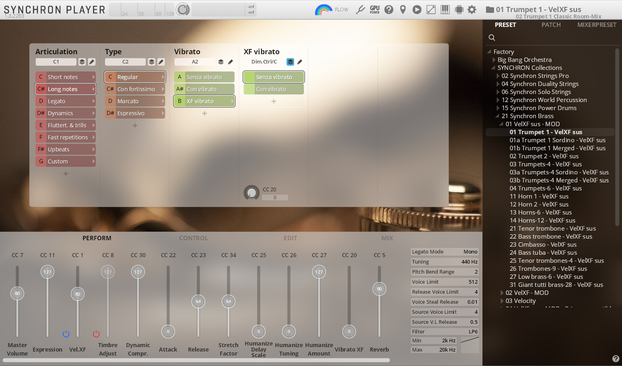Select the Fluttert. & trills articulation
Image resolution: width=622 pixels, height=366 pixels.
point(66,125)
